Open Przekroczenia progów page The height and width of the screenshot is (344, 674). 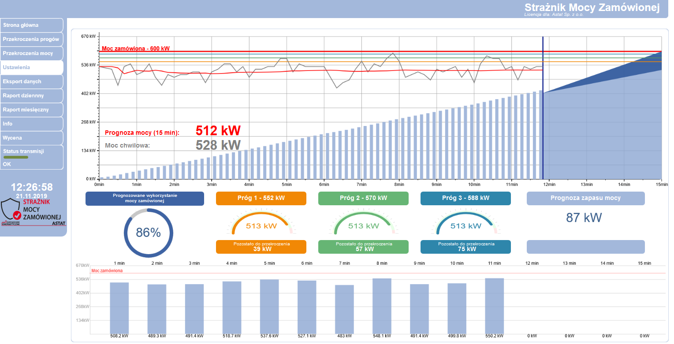pyautogui.click(x=31, y=39)
